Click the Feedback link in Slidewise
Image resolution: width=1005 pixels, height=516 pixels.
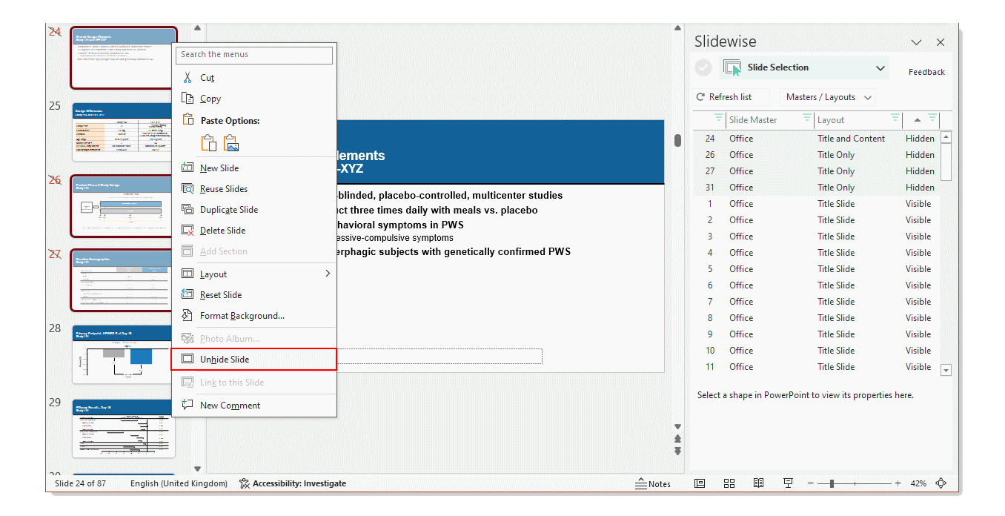[x=926, y=71]
